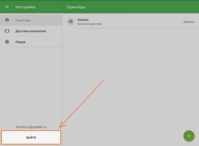The image size is (199, 146).
Task: Click the gear icon for general settings
Action: 7,42
